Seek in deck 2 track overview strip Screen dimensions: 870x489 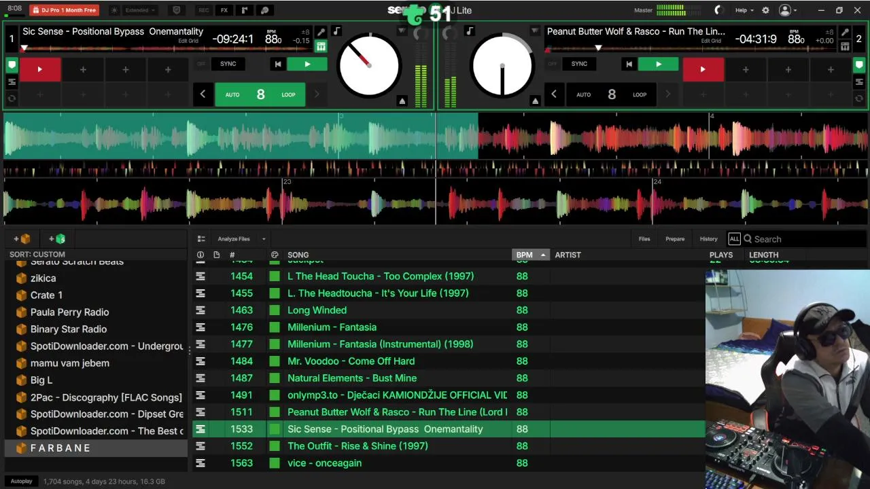(690, 48)
